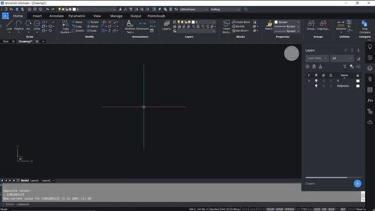Open the layers stack icon in sidebar

click(x=370, y=68)
